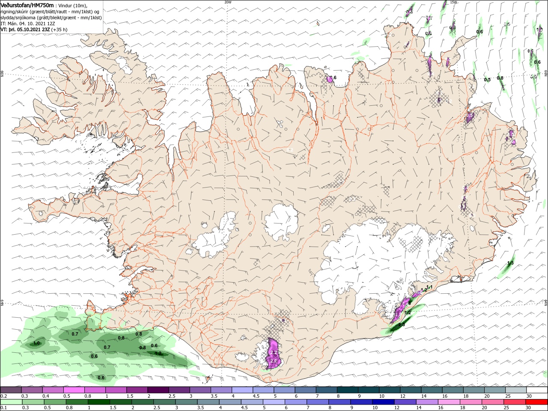Click the valid time "VT: þri. 05.10.2021 23Z"
The width and height of the screenshot is (548, 411).
(x=26, y=30)
